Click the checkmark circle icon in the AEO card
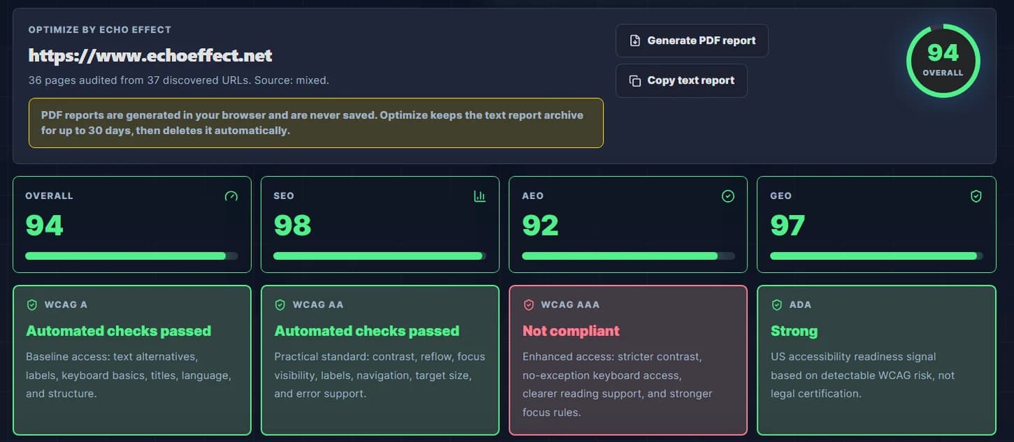 [x=728, y=196]
